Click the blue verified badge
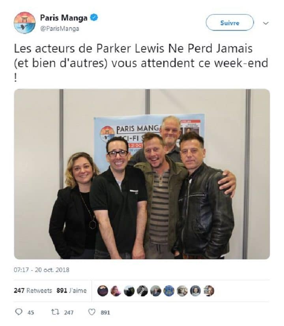Viewport: 284px width, 326px height. [94, 17]
